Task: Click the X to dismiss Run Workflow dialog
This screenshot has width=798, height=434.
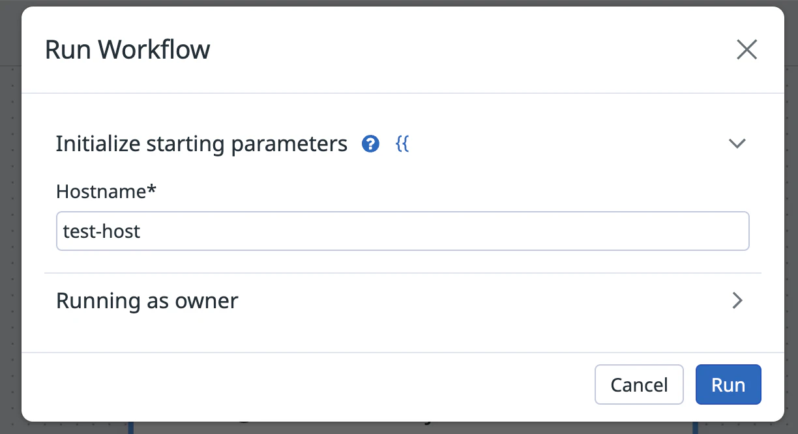Action: click(x=746, y=49)
